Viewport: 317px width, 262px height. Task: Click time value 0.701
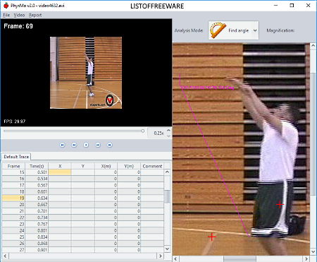point(37,211)
